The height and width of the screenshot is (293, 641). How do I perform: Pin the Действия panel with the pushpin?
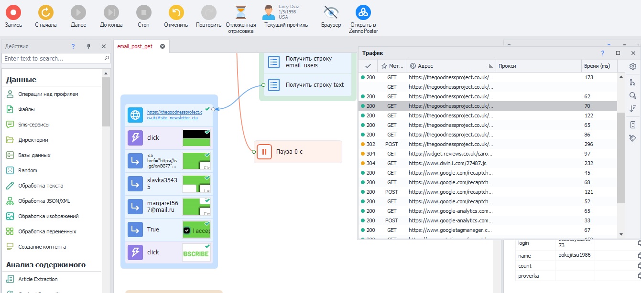click(88, 46)
